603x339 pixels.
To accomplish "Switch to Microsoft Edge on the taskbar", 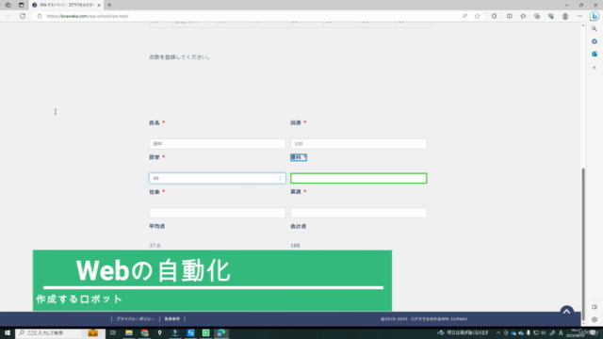I will (x=221, y=332).
